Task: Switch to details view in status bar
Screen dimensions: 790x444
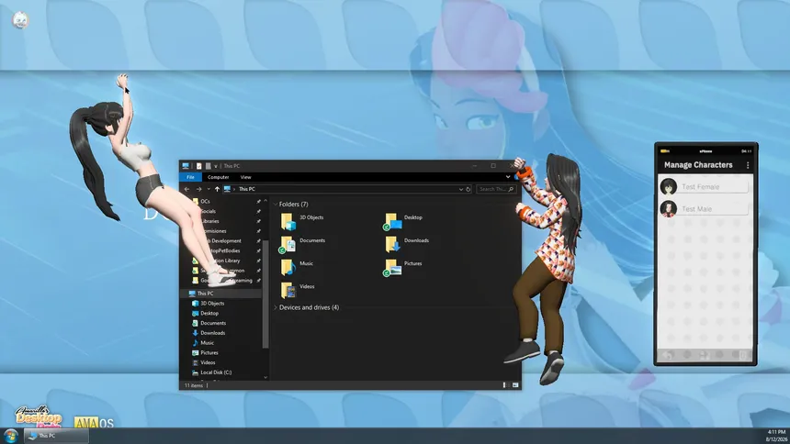Action: pyautogui.click(x=504, y=385)
